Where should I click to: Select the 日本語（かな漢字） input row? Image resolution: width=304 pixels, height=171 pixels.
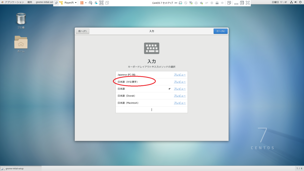point(151,82)
